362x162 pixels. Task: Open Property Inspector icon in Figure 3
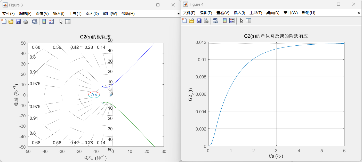(x=68, y=22)
